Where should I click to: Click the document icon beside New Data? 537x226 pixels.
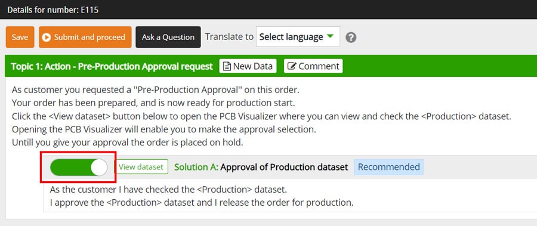(x=227, y=66)
